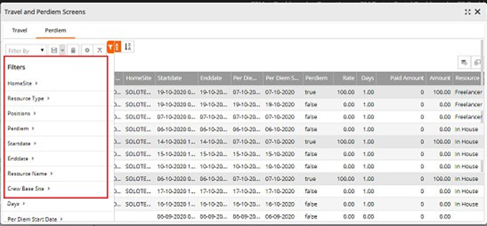Expand the Days filter

point(16,204)
